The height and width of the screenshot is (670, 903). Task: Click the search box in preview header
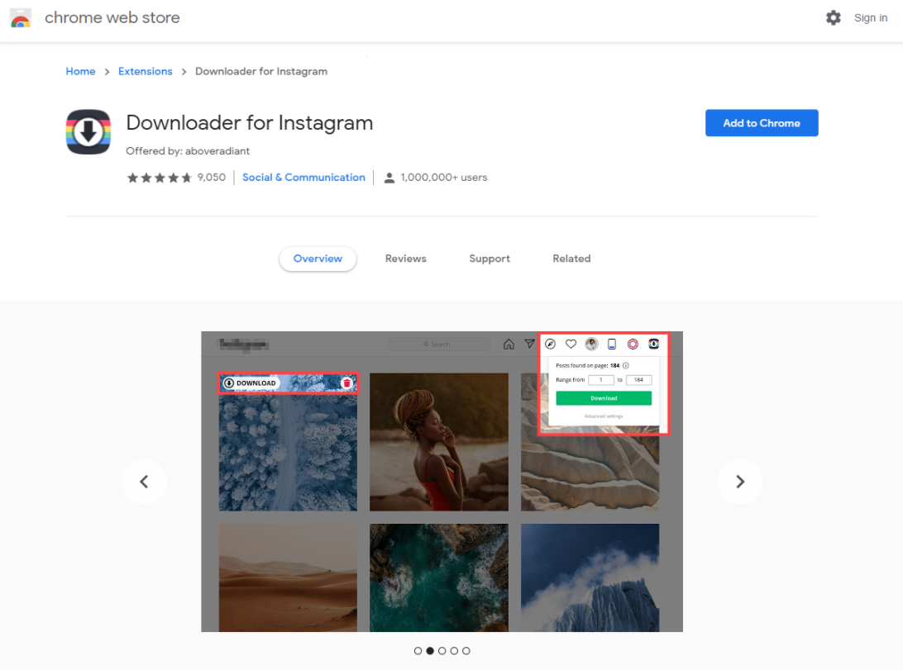click(439, 345)
